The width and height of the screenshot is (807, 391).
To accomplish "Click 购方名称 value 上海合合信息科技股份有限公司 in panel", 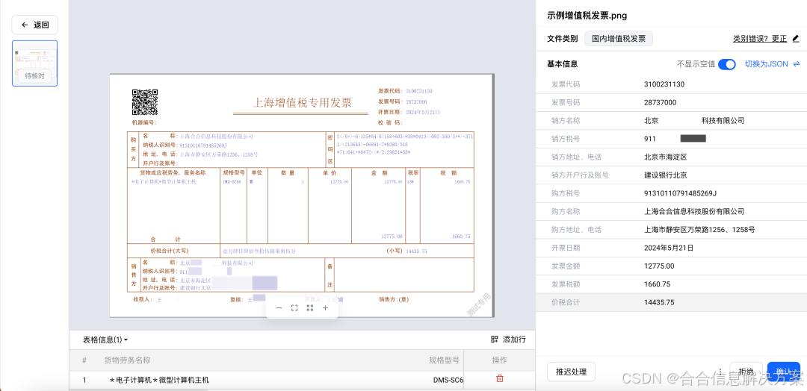I will pyautogui.click(x=693, y=211).
